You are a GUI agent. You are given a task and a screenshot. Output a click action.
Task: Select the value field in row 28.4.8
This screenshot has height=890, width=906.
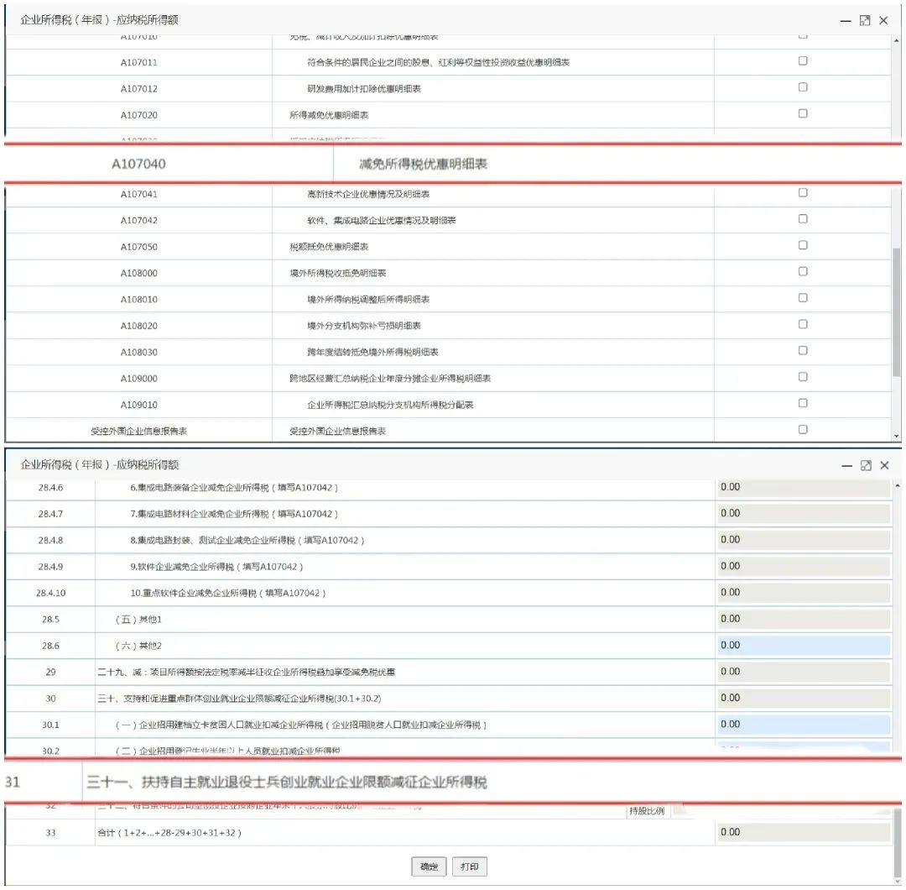click(803, 540)
